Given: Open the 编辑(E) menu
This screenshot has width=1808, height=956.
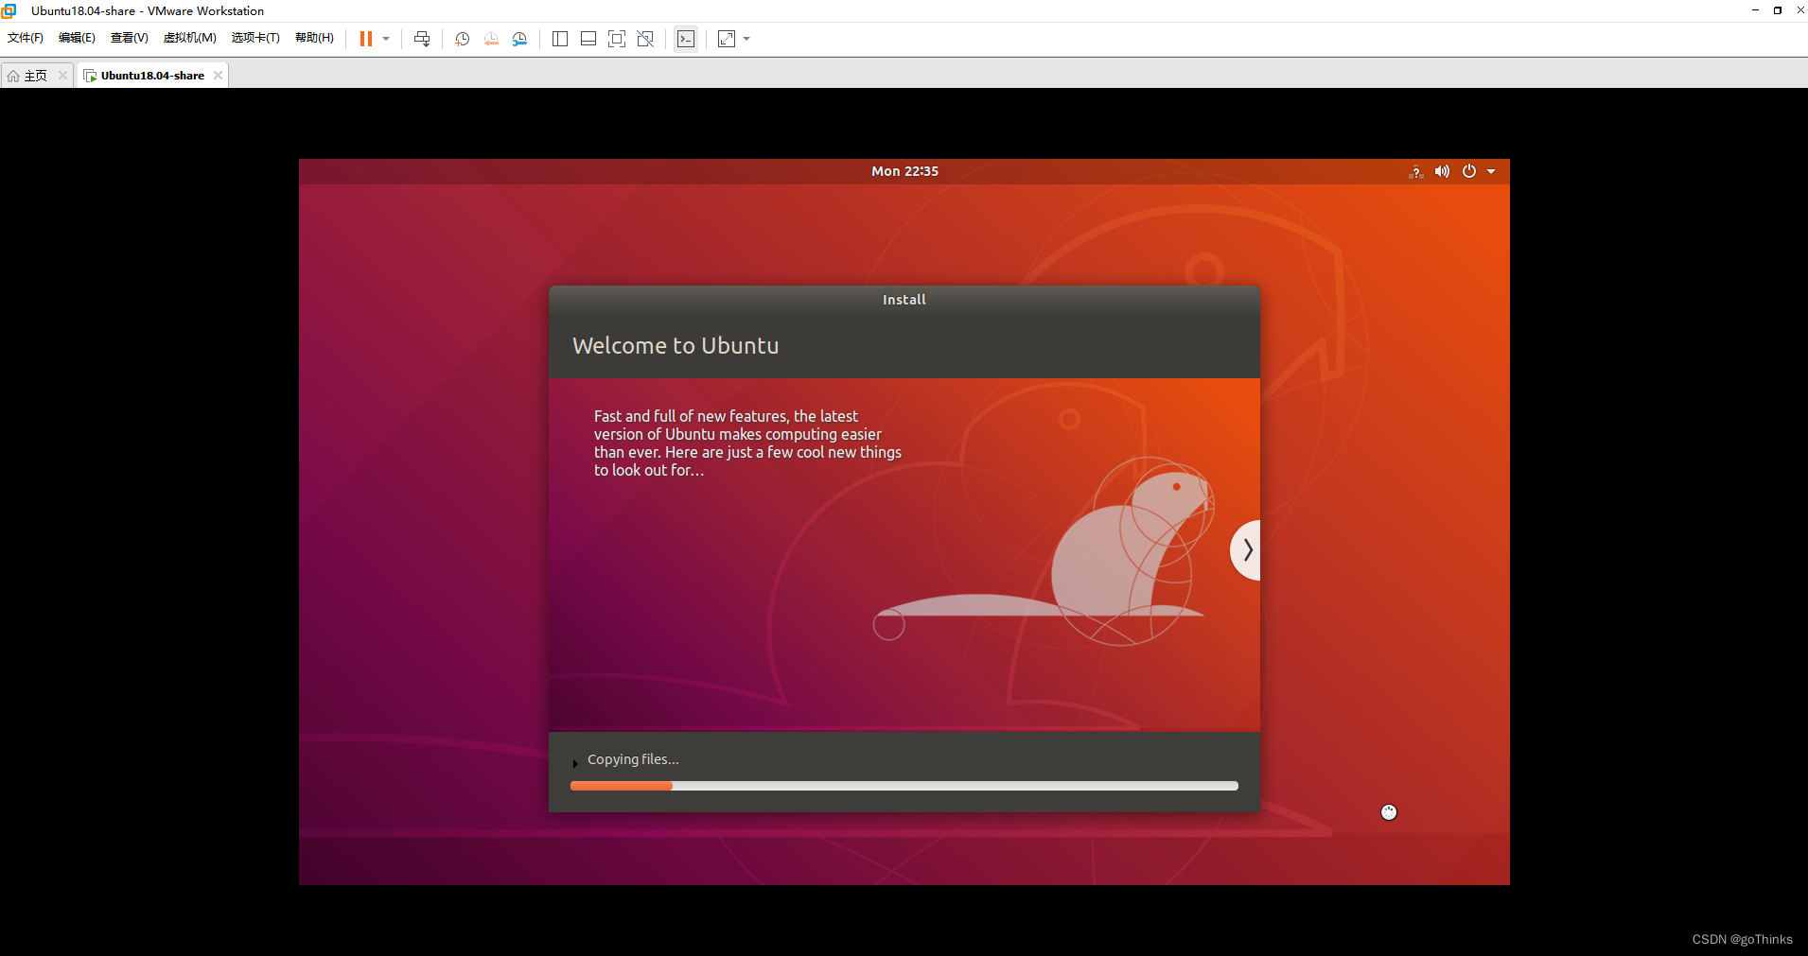Looking at the screenshot, I should click(x=77, y=38).
